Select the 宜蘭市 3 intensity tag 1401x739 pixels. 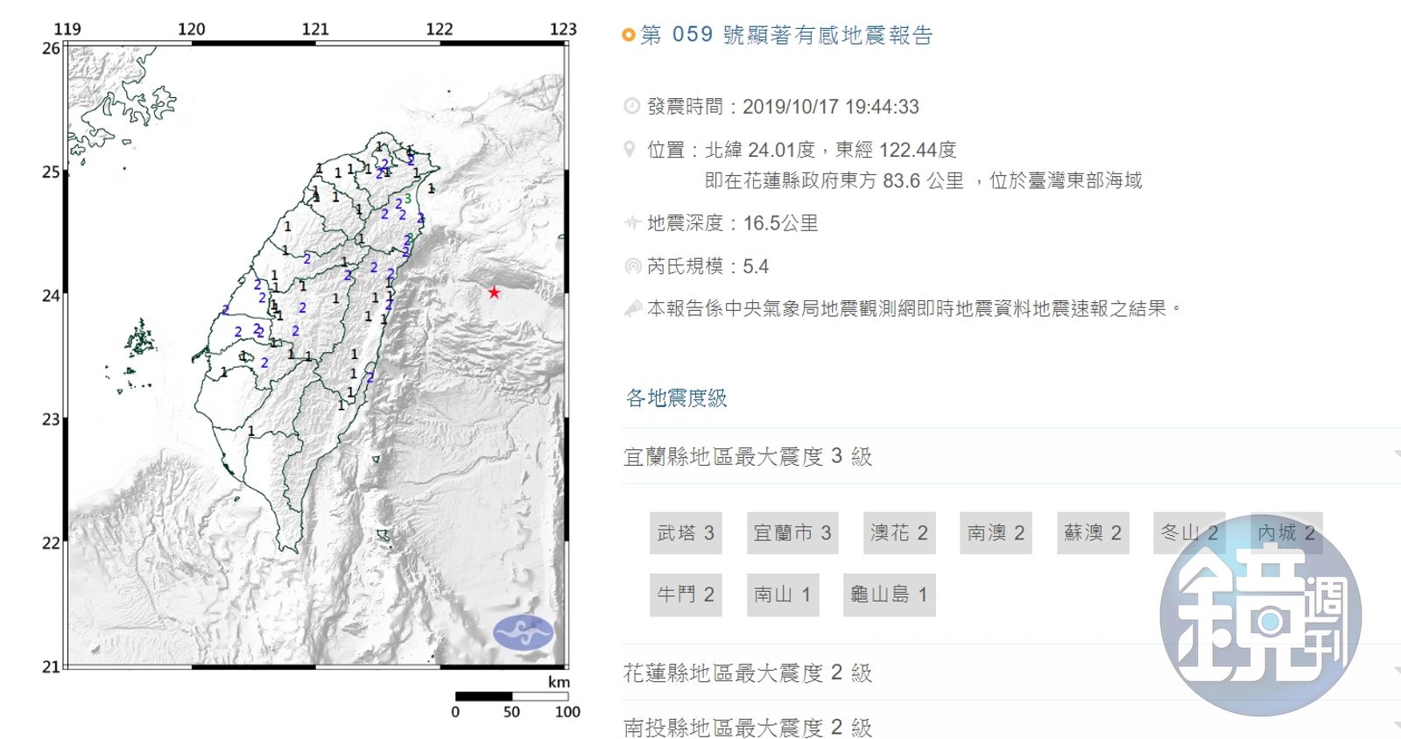792,533
